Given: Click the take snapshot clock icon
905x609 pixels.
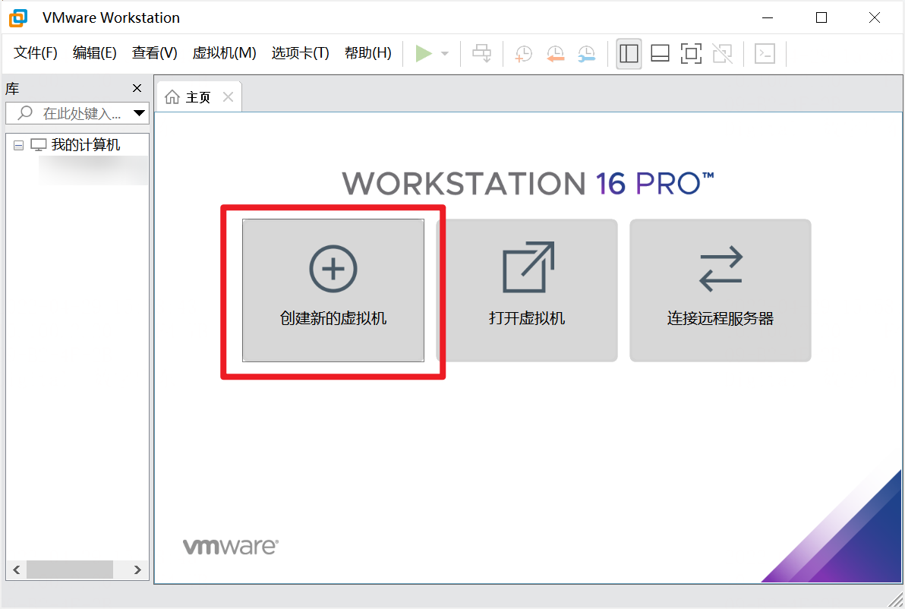Looking at the screenshot, I should (523, 54).
